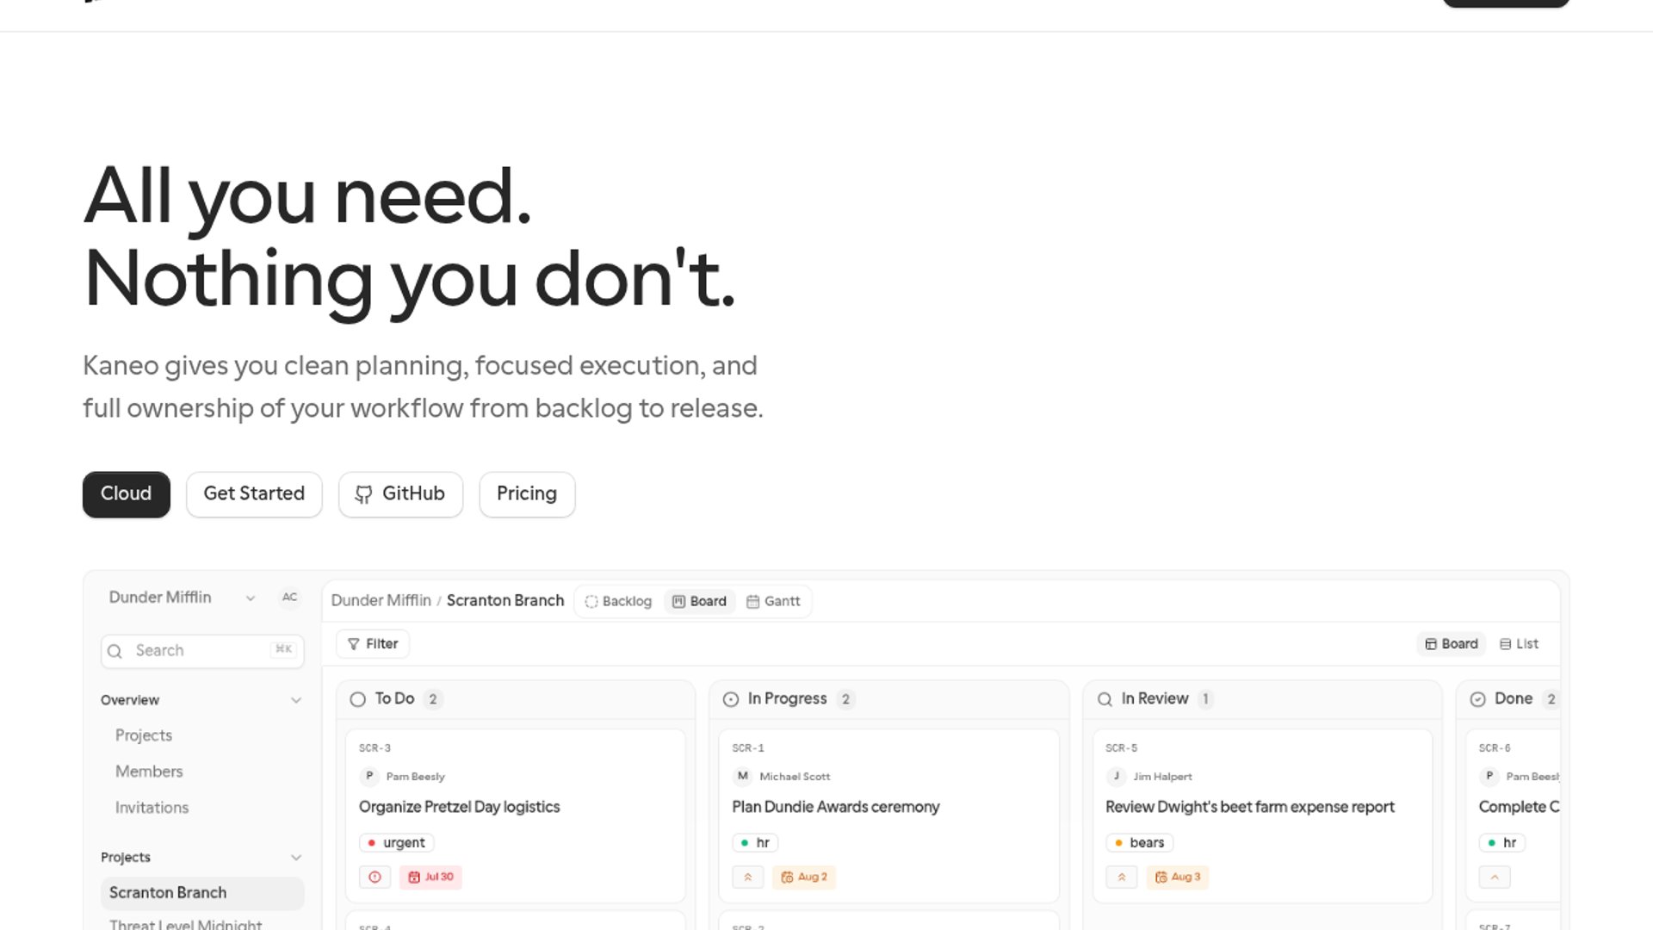Click the Backlog dashed circle icon
Viewport: 1653px width, 930px height.
tap(591, 602)
